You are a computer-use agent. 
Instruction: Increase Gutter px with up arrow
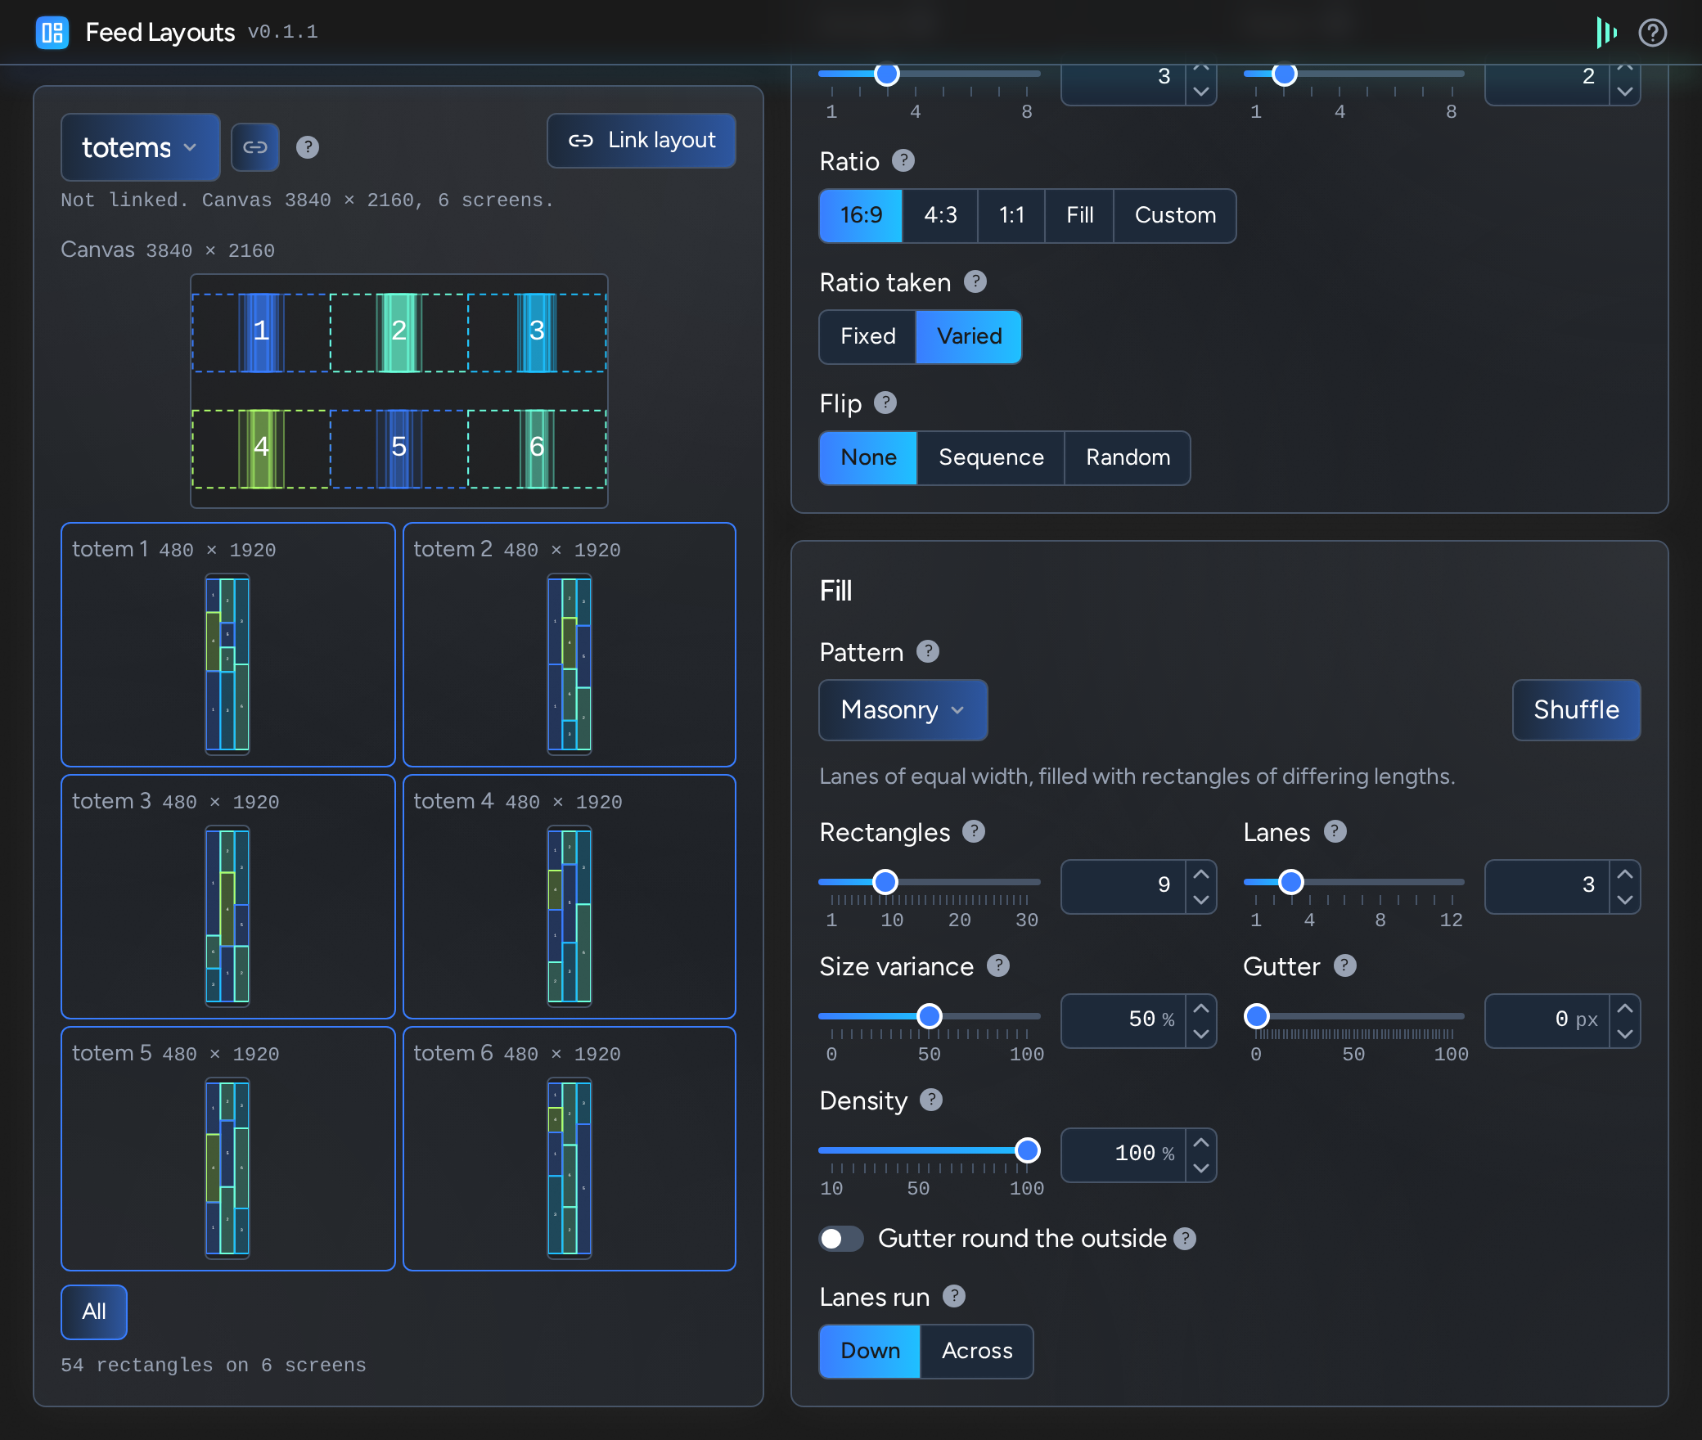click(x=1625, y=1008)
